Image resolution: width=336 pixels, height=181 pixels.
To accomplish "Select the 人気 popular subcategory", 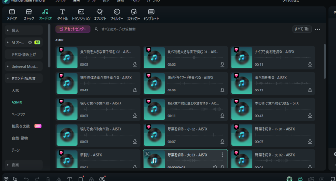I will coord(15,90).
